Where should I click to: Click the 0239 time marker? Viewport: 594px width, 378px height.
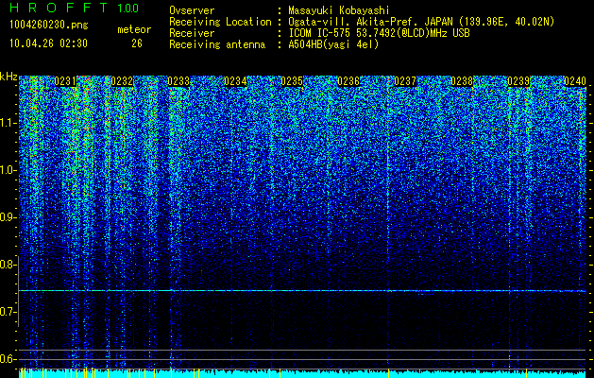(x=518, y=81)
